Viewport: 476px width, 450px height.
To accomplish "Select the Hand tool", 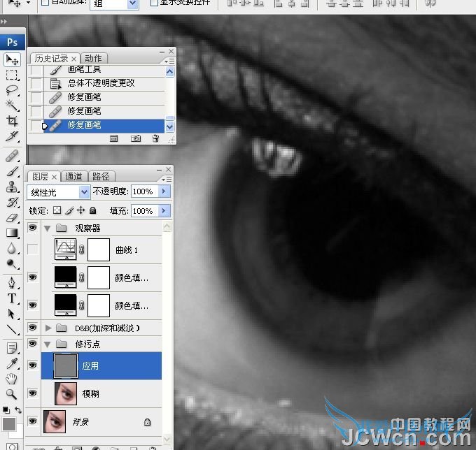I will pos(12,379).
